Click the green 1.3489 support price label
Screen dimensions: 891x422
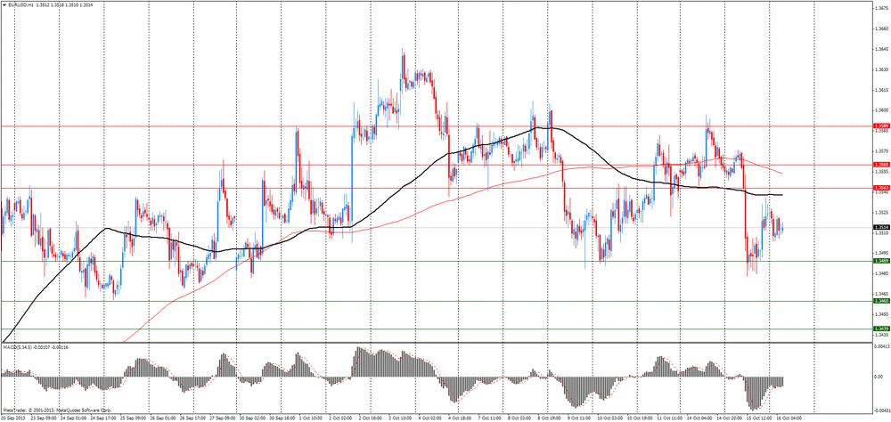tap(881, 261)
